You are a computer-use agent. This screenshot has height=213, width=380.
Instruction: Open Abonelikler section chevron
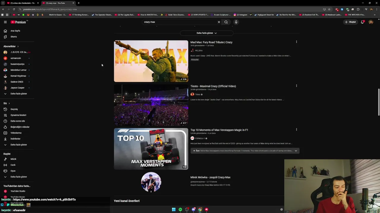click(x=18, y=46)
